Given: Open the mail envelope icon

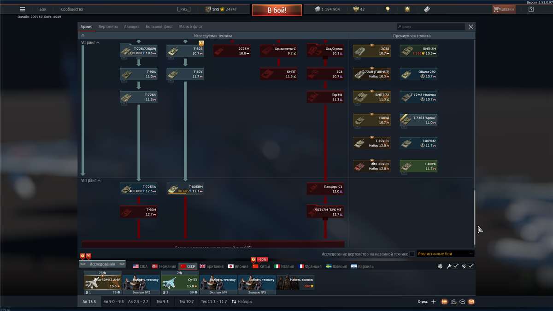Looking at the screenshot, I should click(471, 302).
